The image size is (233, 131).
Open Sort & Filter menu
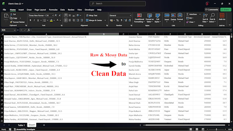coord(205,18)
